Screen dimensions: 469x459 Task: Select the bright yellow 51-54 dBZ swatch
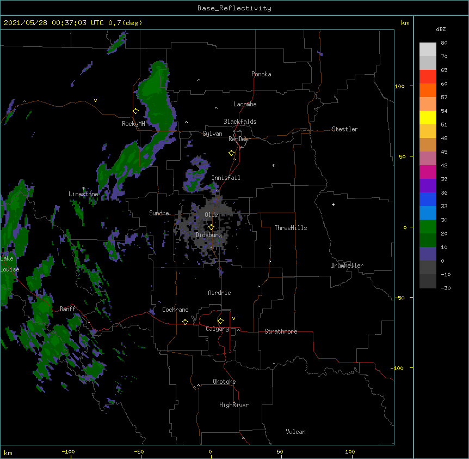click(428, 117)
